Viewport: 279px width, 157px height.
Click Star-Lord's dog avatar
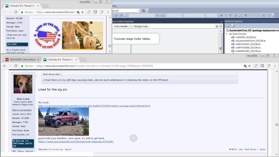point(23,84)
